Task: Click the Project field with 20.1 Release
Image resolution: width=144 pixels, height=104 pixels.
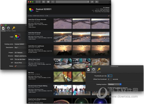Action: (20, 53)
